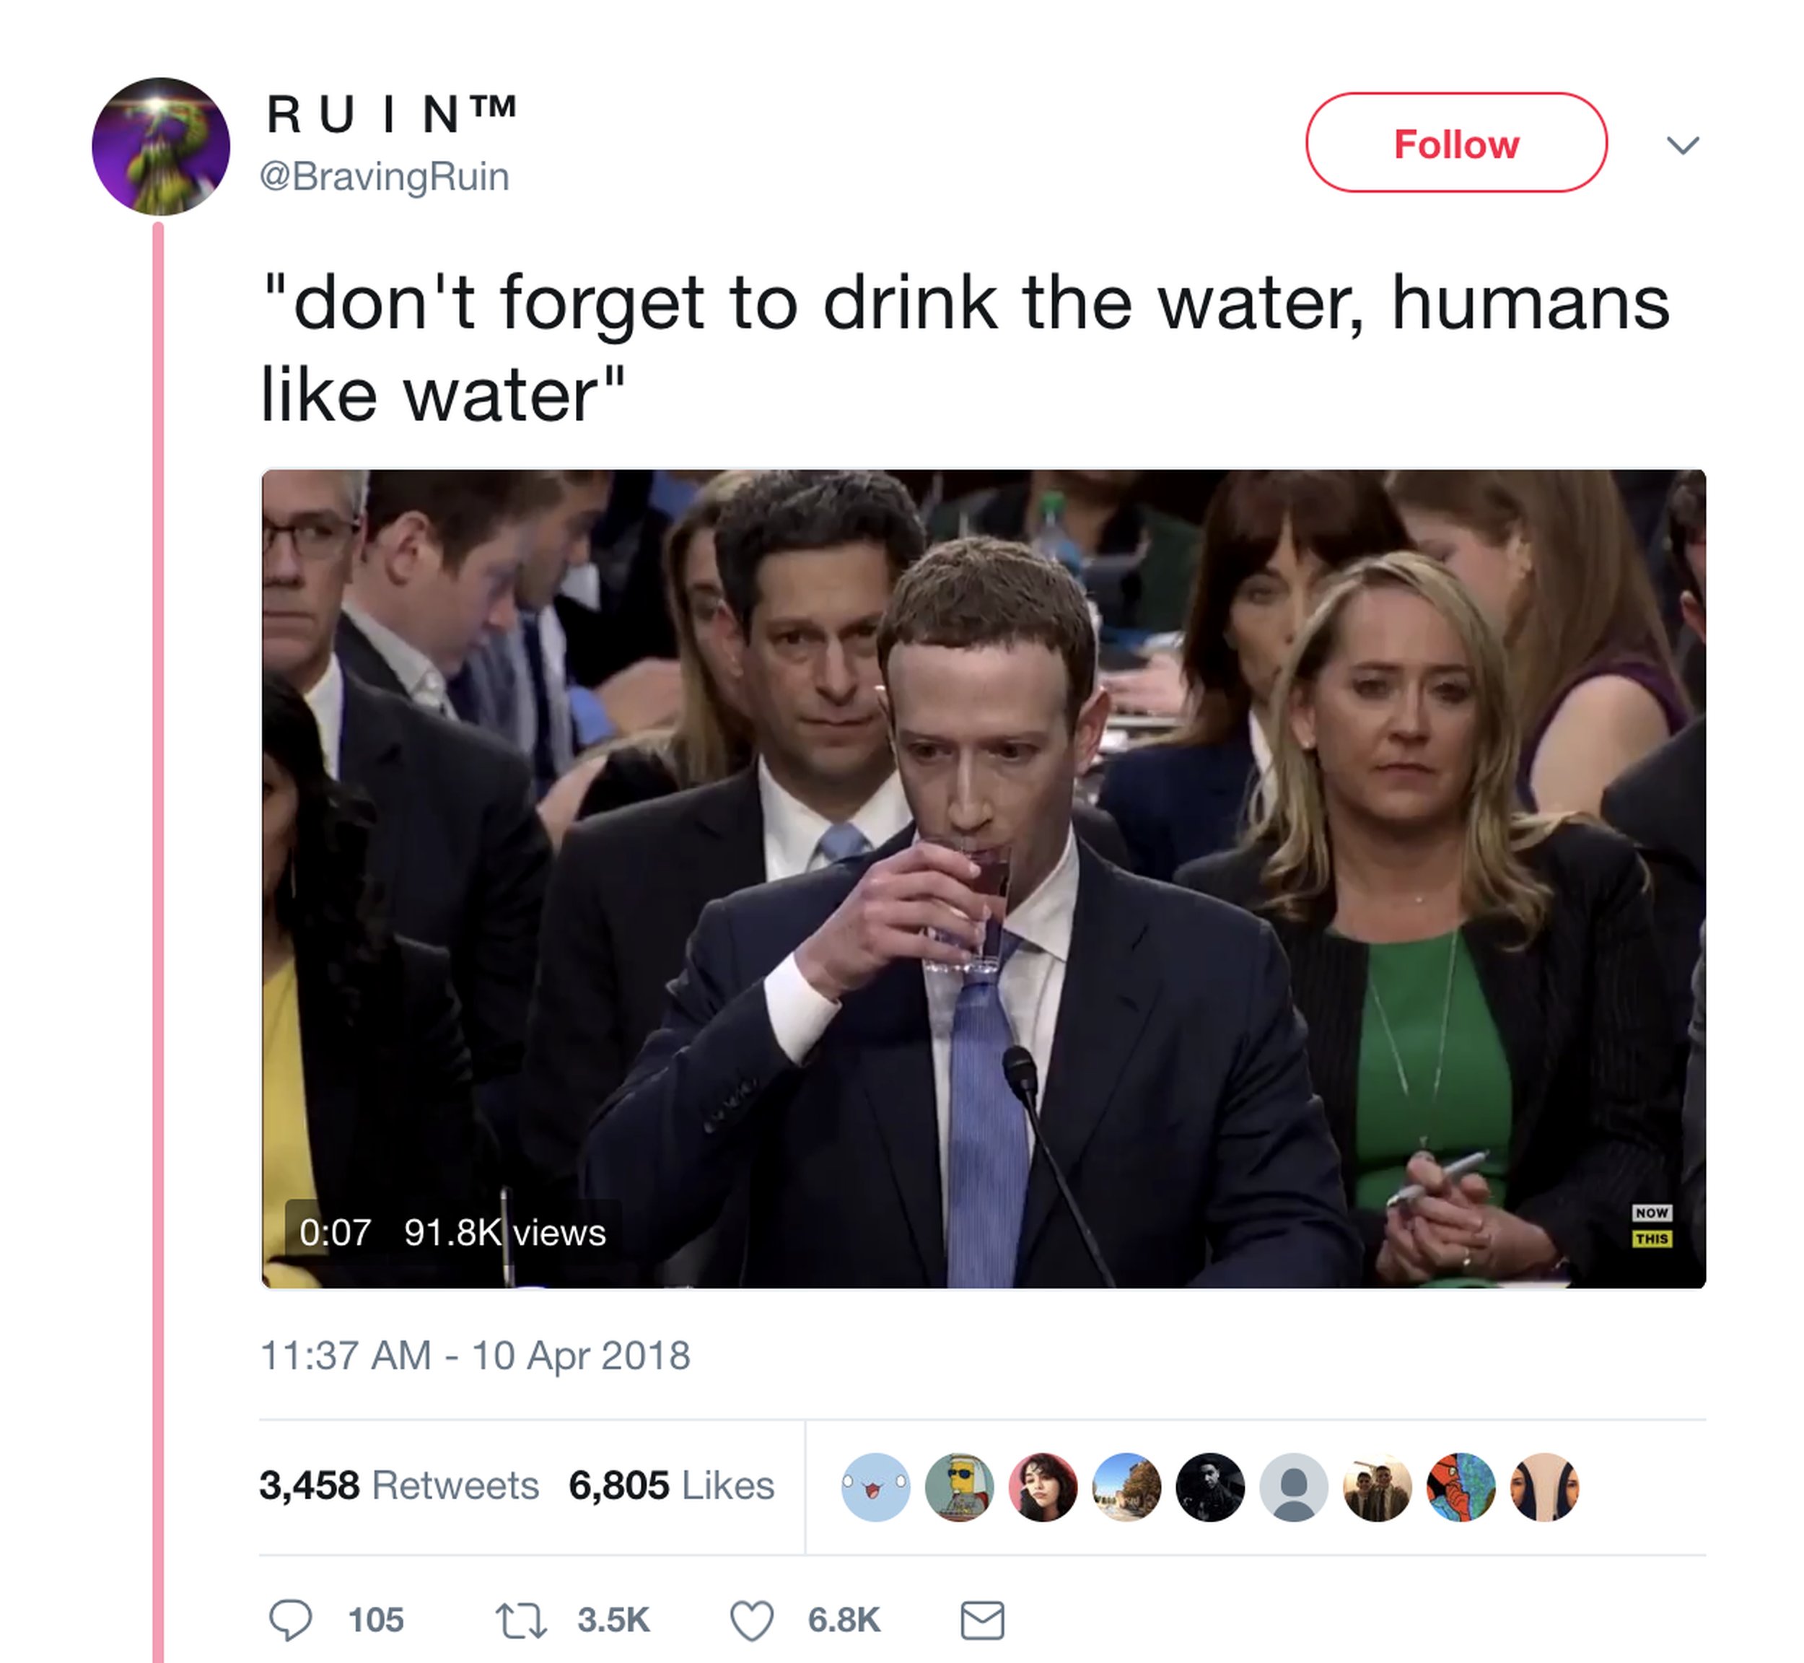Click the light blue cartoon face avatar
This screenshot has width=1804, height=1663.
(x=875, y=1487)
